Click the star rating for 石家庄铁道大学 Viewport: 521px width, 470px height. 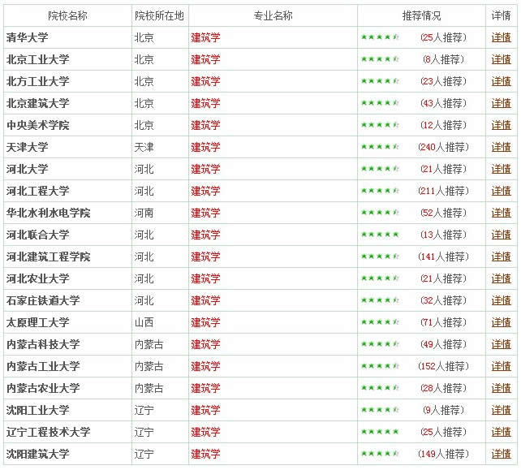pyautogui.click(x=380, y=300)
